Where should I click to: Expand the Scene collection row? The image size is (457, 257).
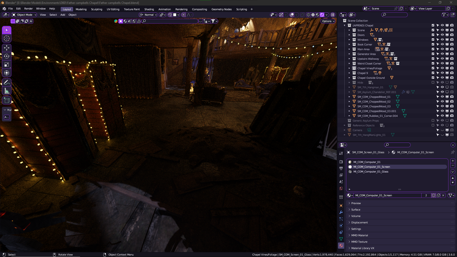349,30
